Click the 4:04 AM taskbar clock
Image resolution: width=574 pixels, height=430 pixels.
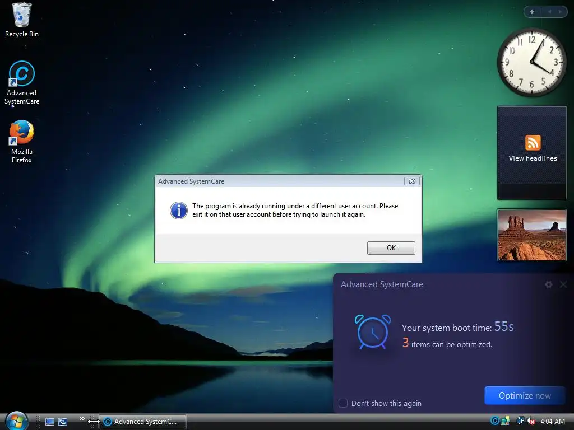pos(552,421)
